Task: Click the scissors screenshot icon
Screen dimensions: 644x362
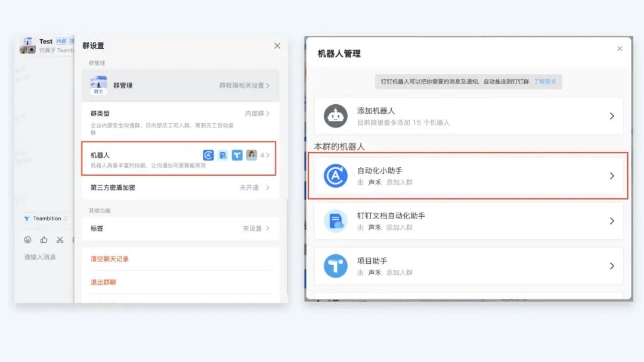Action: [x=60, y=240]
